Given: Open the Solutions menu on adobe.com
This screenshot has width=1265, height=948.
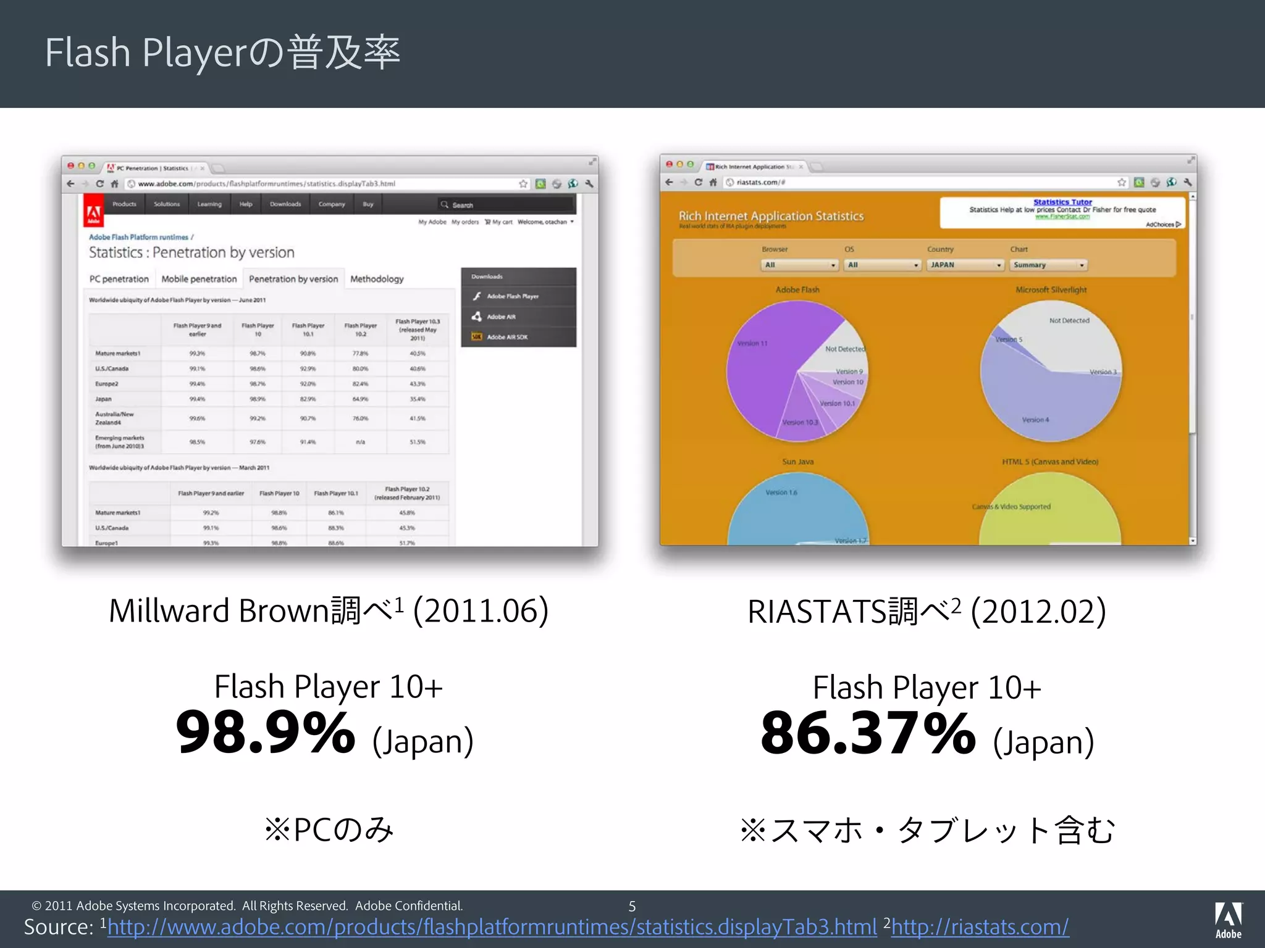Looking at the screenshot, I should click(x=167, y=204).
